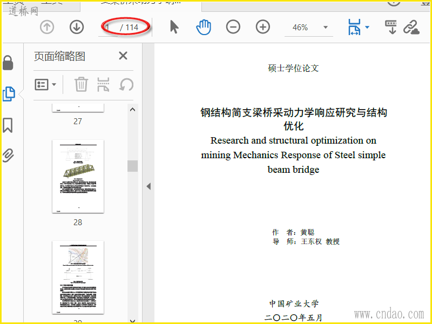This screenshot has height=324, width=432.
Task: Open the attachments paperclip panel
Action: tap(8, 155)
